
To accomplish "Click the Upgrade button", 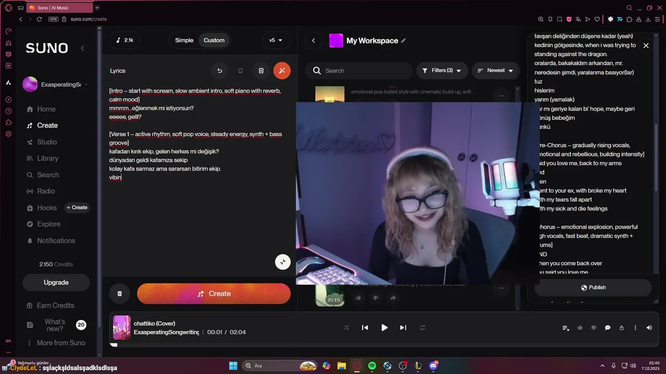I will (x=56, y=283).
